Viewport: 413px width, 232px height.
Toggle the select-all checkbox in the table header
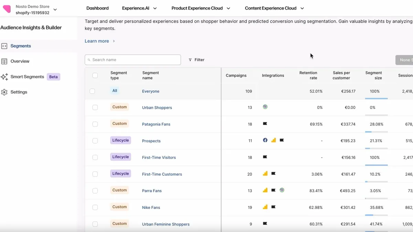tap(95, 75)
